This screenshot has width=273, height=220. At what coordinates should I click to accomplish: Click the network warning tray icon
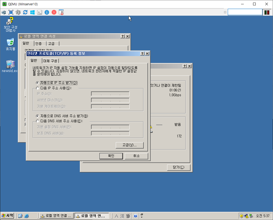click(246, 216)
